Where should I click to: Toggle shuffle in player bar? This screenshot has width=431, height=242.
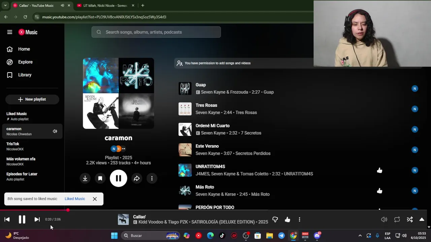410,219
